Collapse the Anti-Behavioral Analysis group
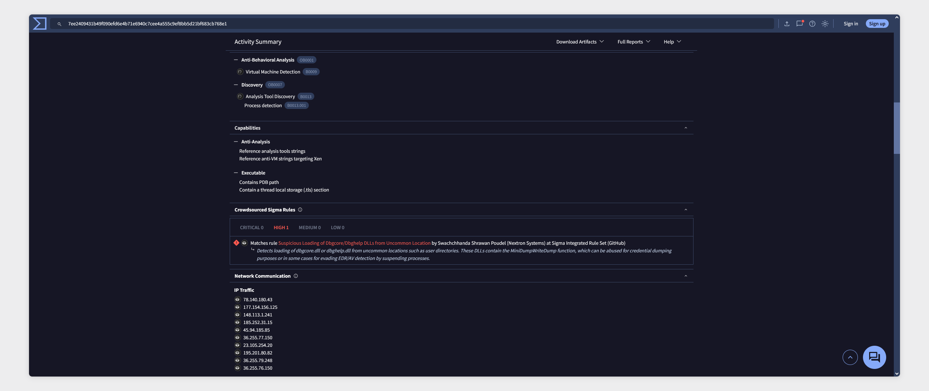 (x=236, y=60)
